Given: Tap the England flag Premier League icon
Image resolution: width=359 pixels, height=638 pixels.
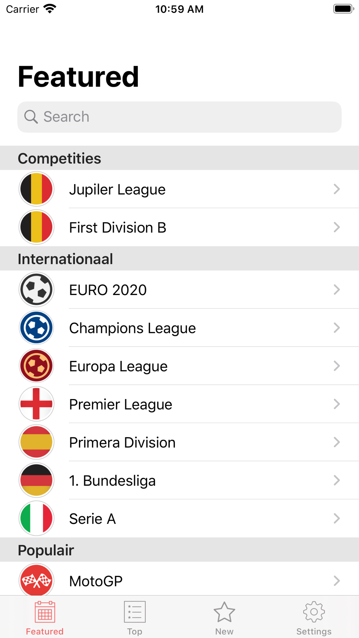Looking at the screenshot, I should [x=36, y=404].
